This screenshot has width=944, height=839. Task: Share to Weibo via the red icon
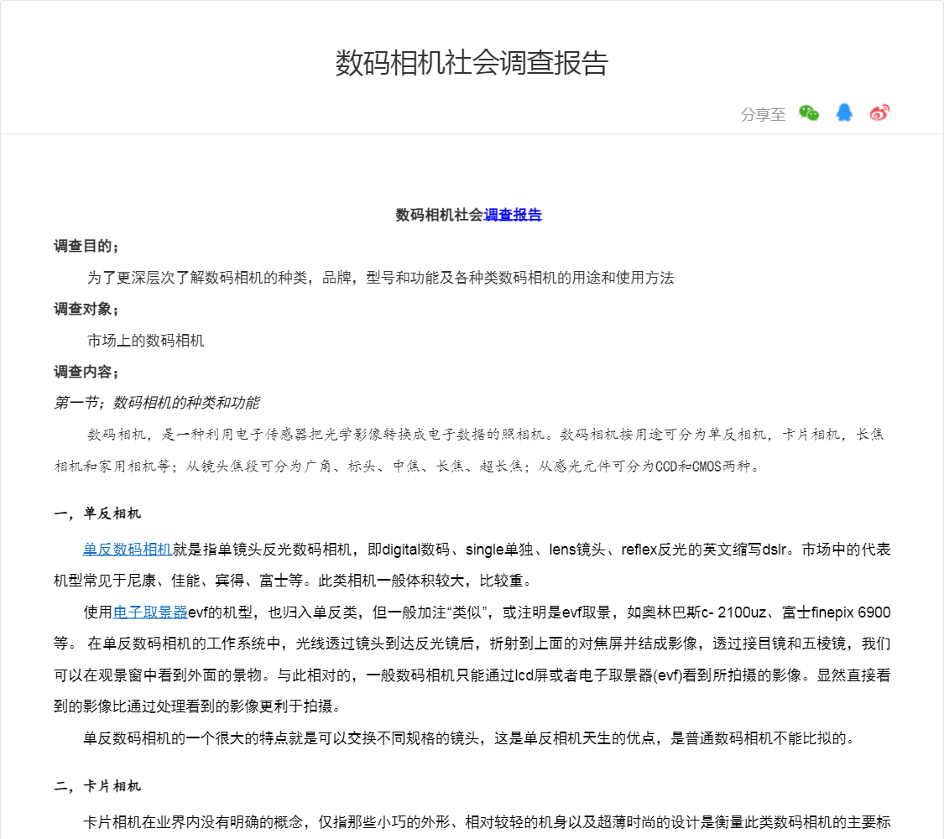click(x=879, y=112)
